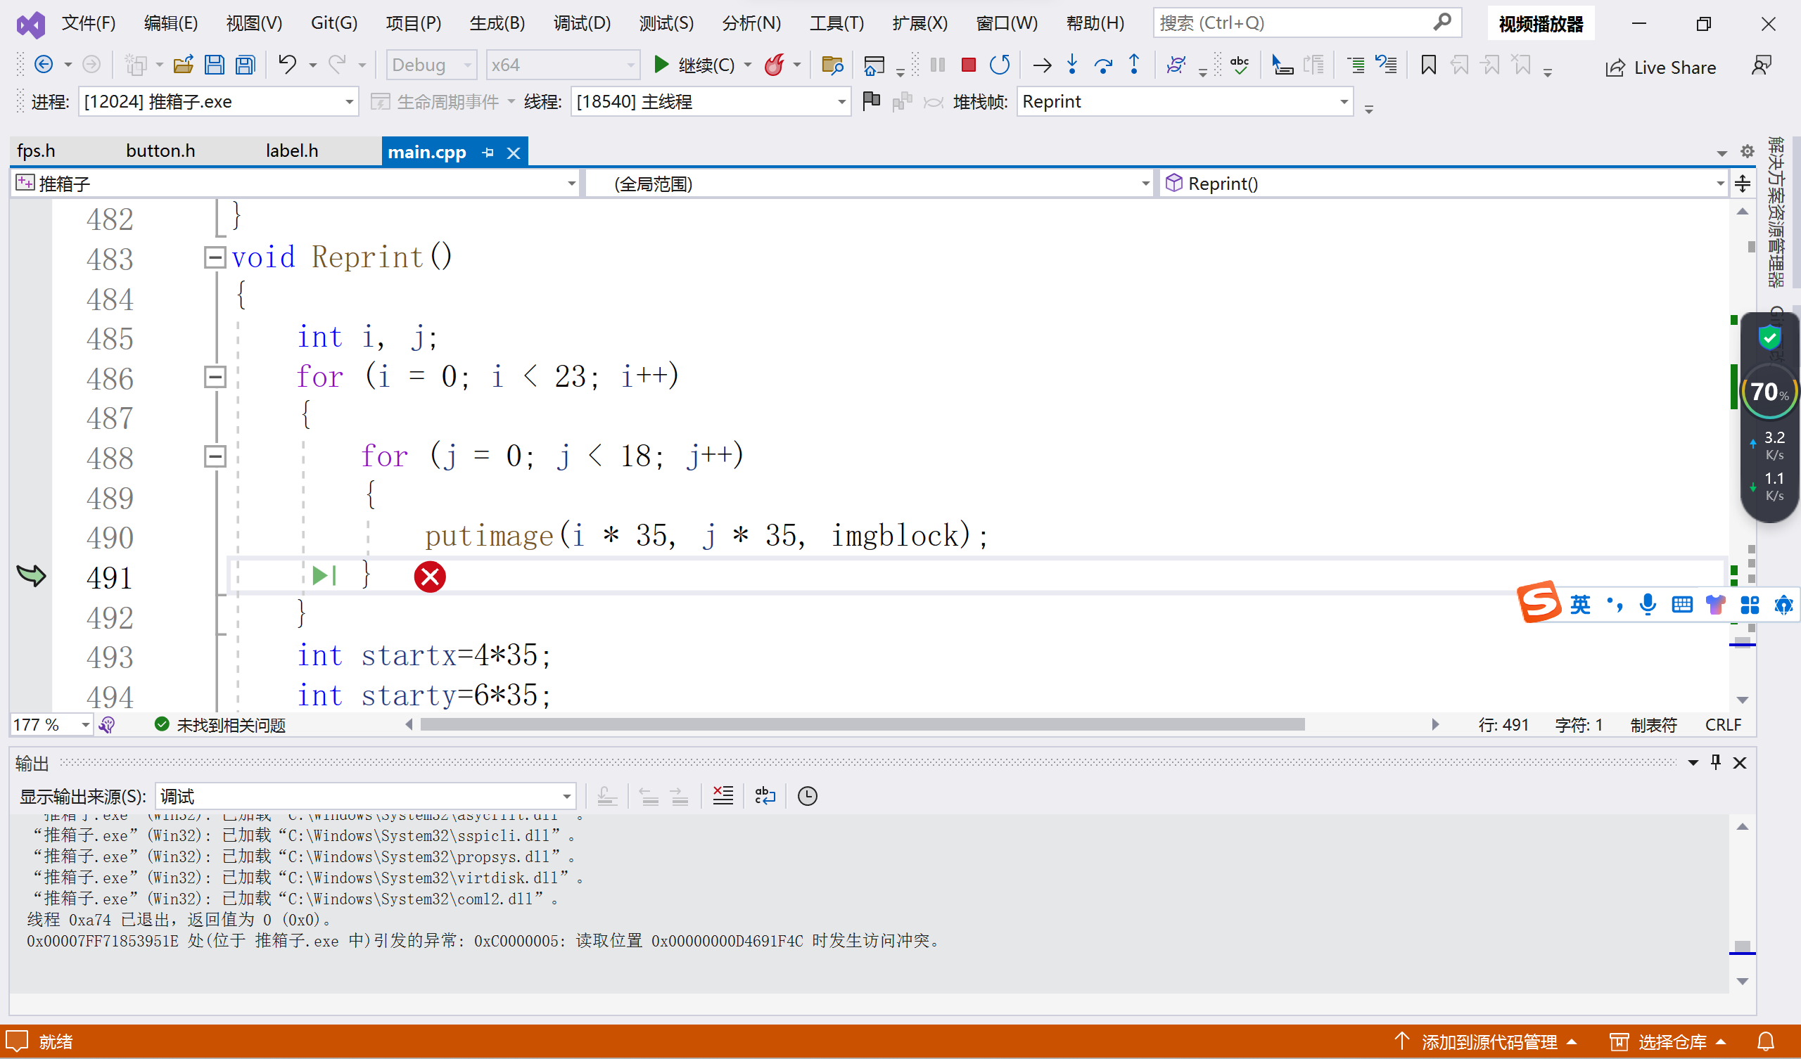Click the Step Over arrow icon
This screenshot has height=1059, width=1801.
(x=1102, y=65)
